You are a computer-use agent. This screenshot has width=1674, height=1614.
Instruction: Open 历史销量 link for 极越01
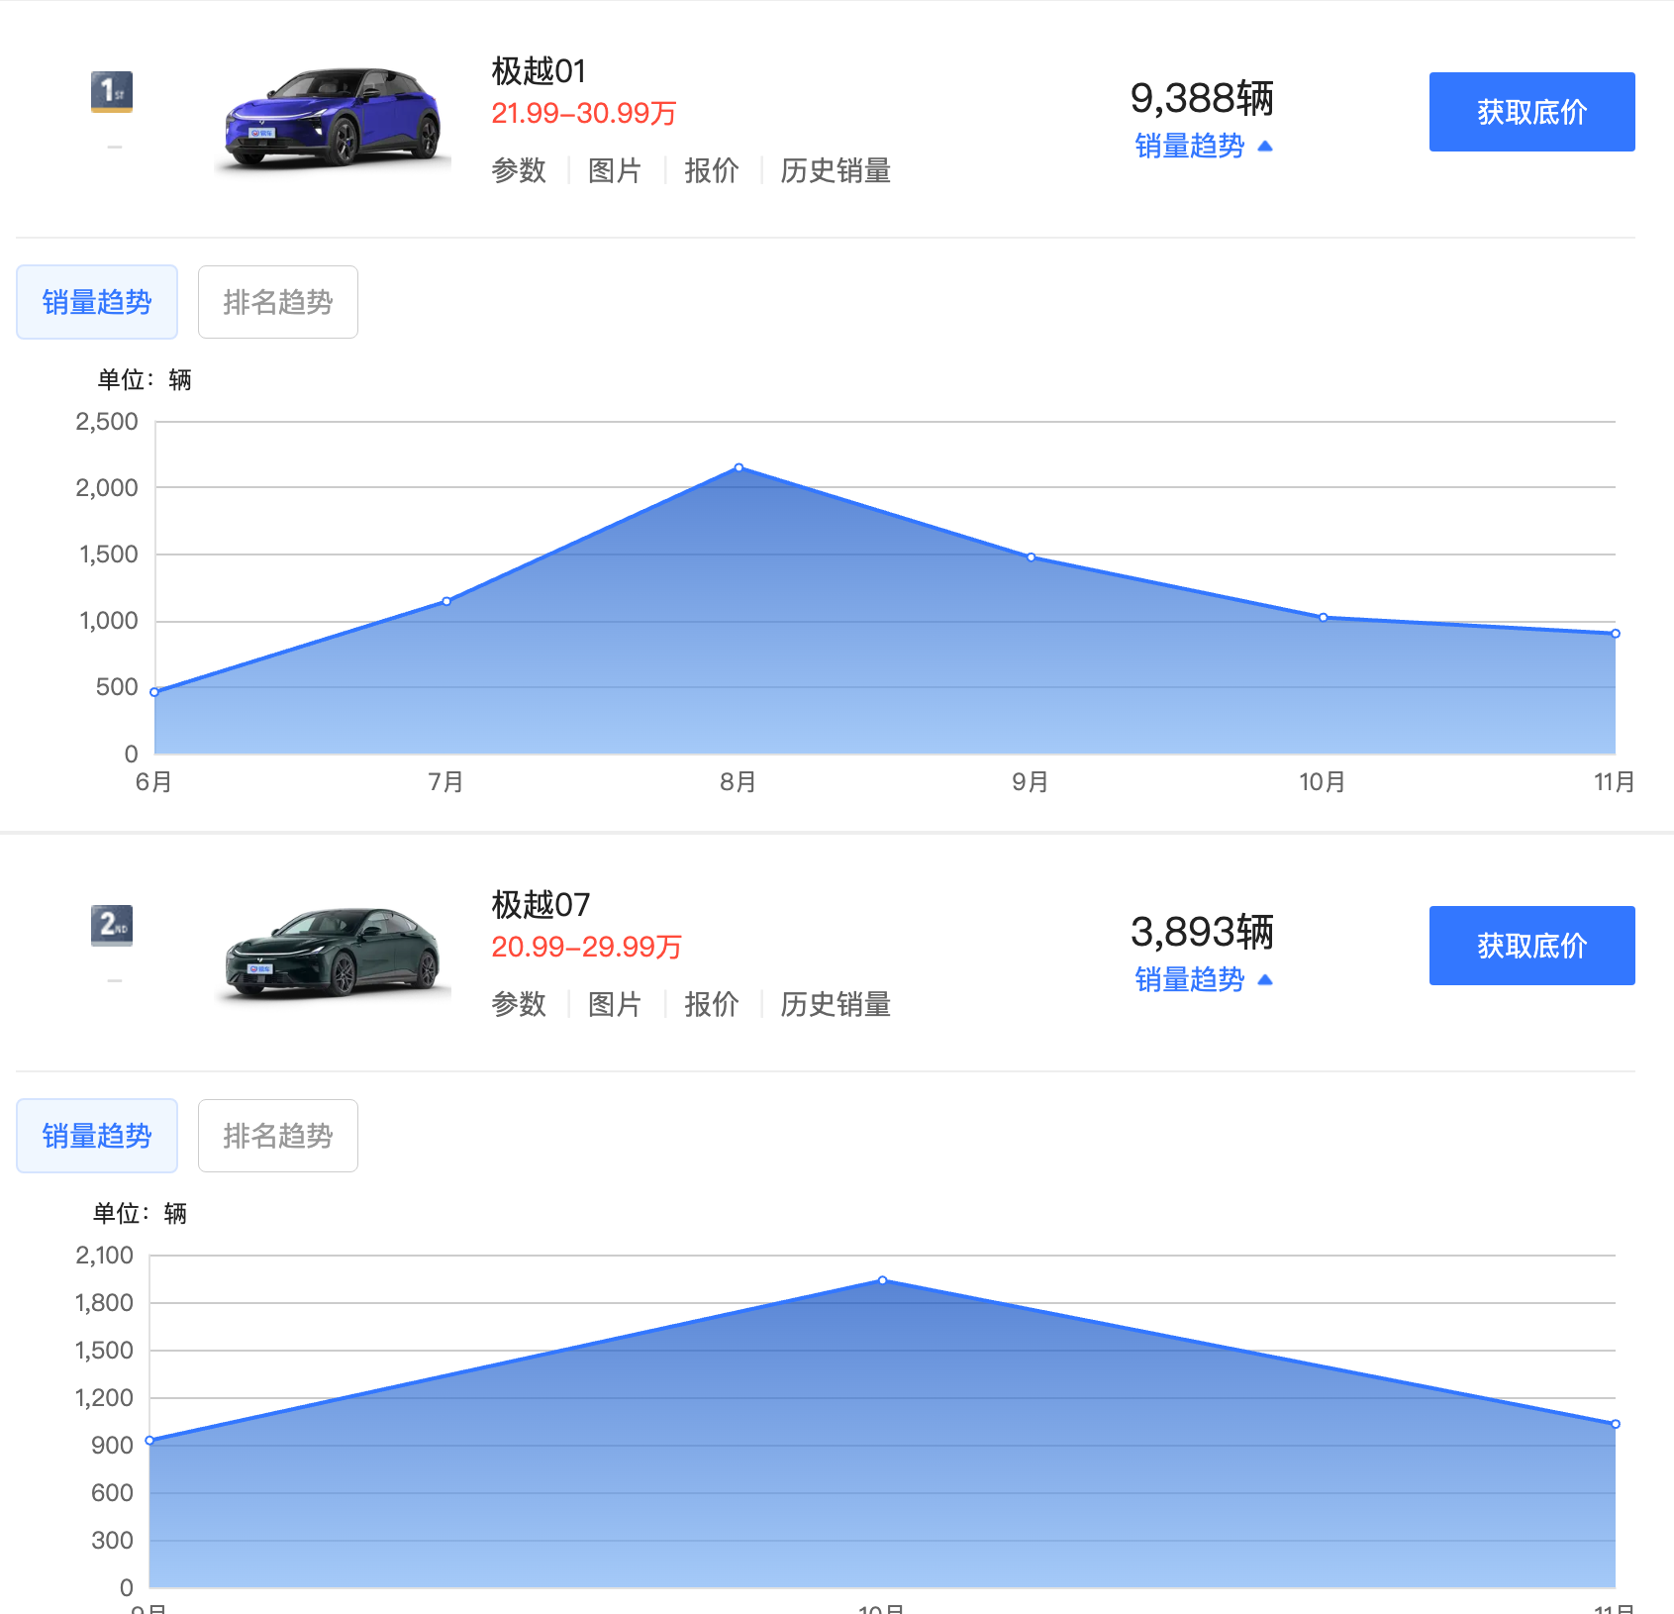pyautogui.click(x=836, y=170)
